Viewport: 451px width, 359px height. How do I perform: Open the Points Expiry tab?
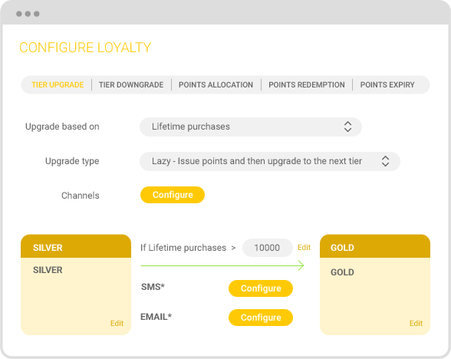387,85
